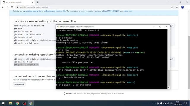Open the battery status icon
This screenshot has height=106, width=190.
[x=164, y=103]
